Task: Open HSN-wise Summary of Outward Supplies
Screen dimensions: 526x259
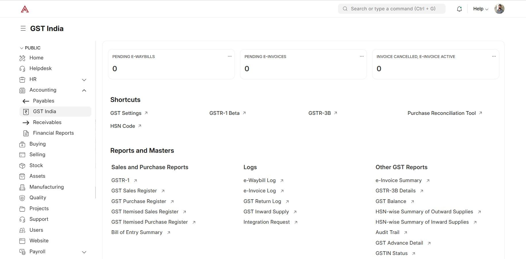Action: coord(428,212)
